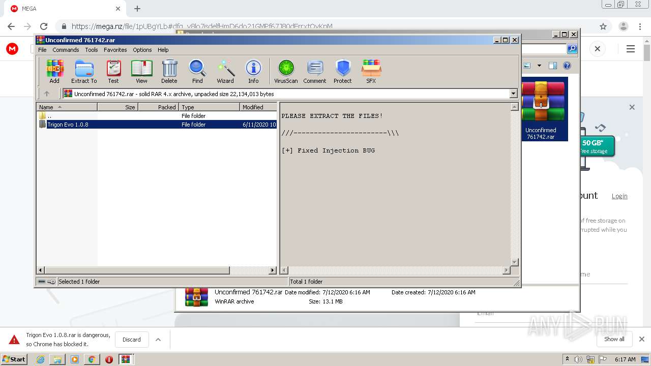
Task: Open the Wizard wand icon
Action: click(225, 71)
